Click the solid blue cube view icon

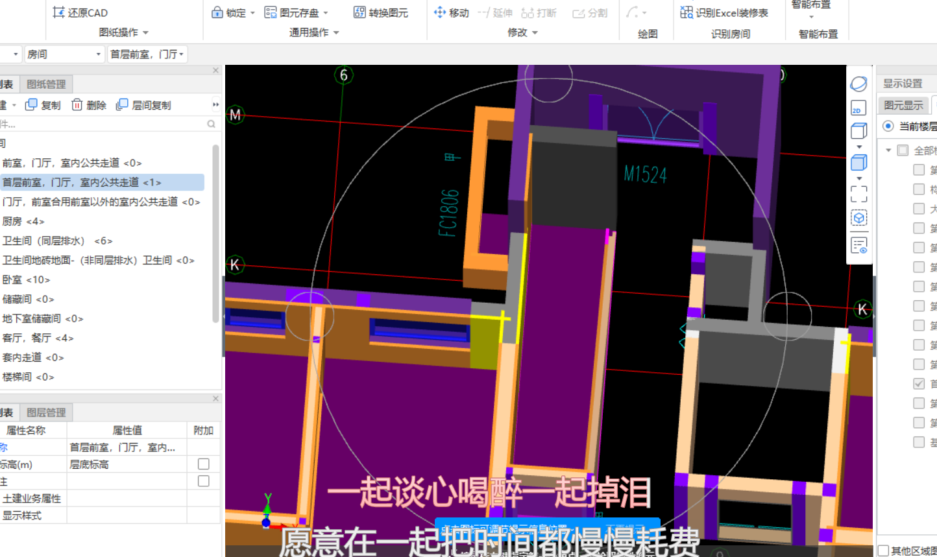[858, 162]
